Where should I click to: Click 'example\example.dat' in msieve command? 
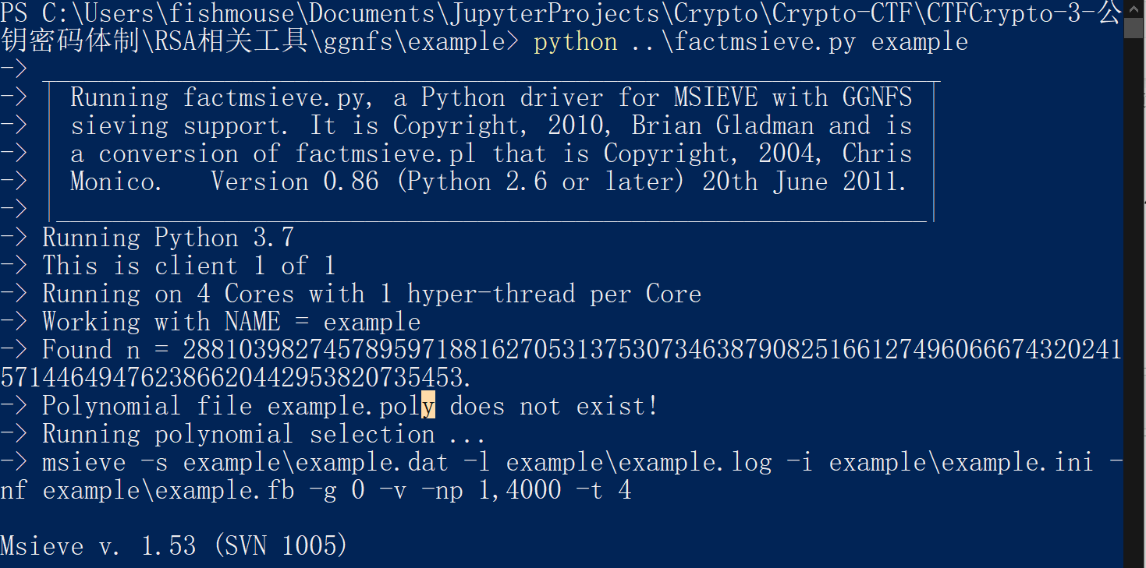[316, 462]
